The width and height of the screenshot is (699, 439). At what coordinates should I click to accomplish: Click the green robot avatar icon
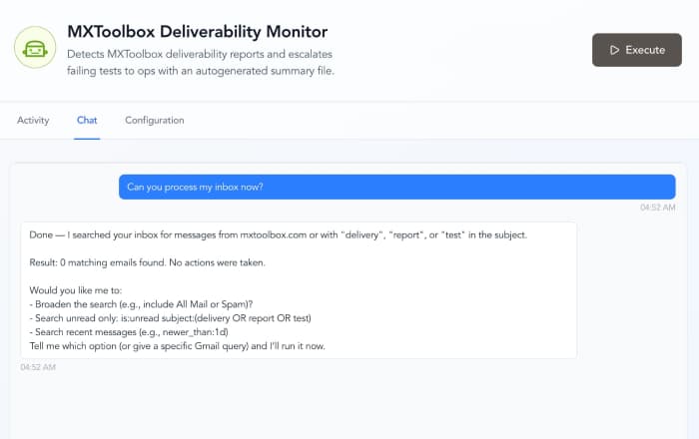(35, 49)
